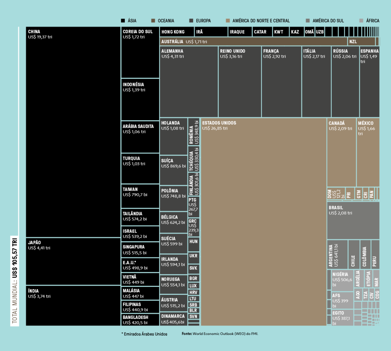This screenshot has height=351, width=391.
Task: Click the Tailândia block
Action: point(140,217)
